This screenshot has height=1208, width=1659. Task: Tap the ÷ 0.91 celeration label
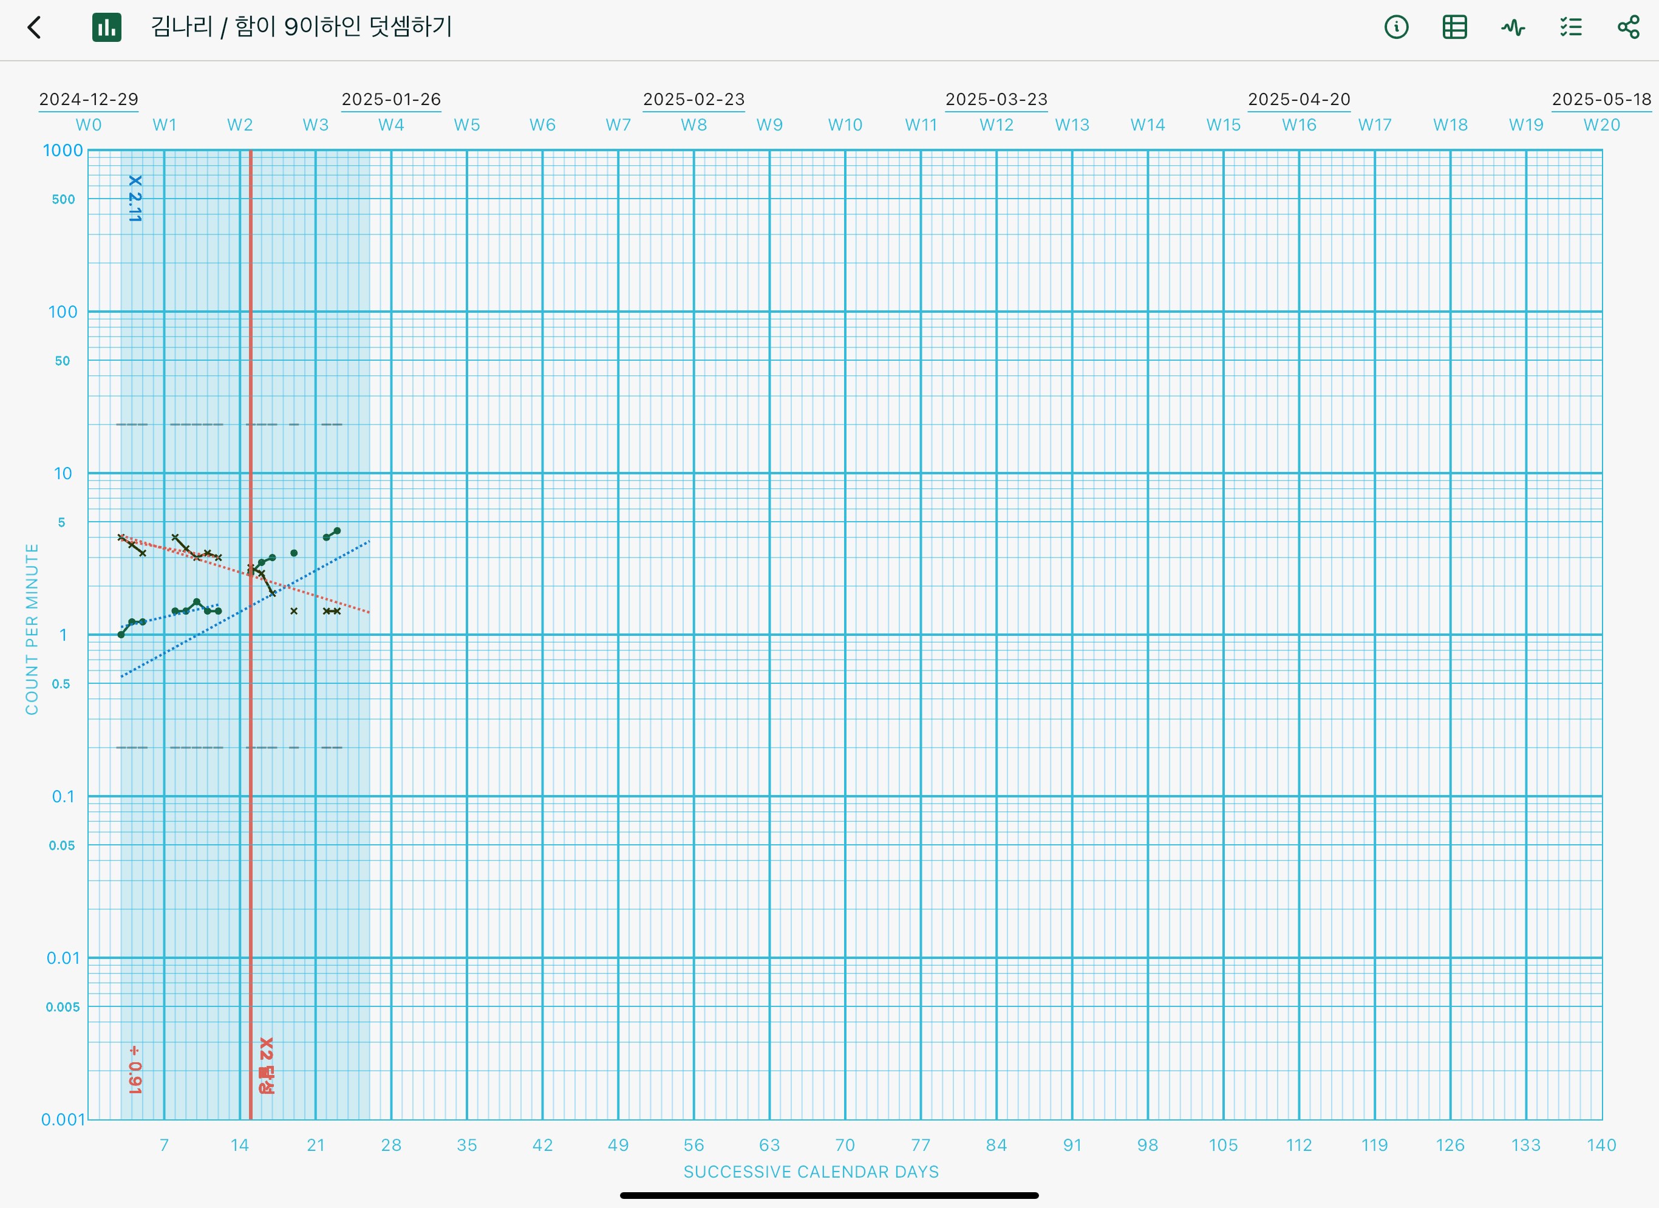tap(135, 1069)
